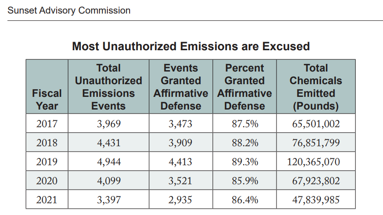
Task: Click the 4,413 events granted cell
Action: [x=180, y=162]
